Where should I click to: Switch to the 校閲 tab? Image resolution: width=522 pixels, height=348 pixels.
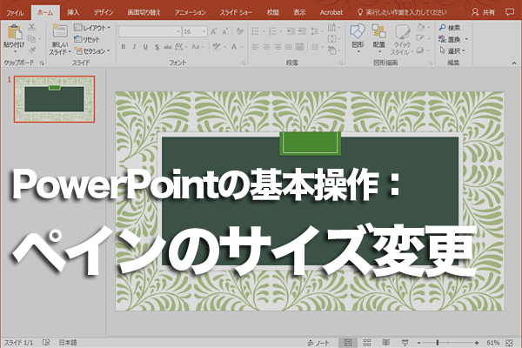coord(272,13)
